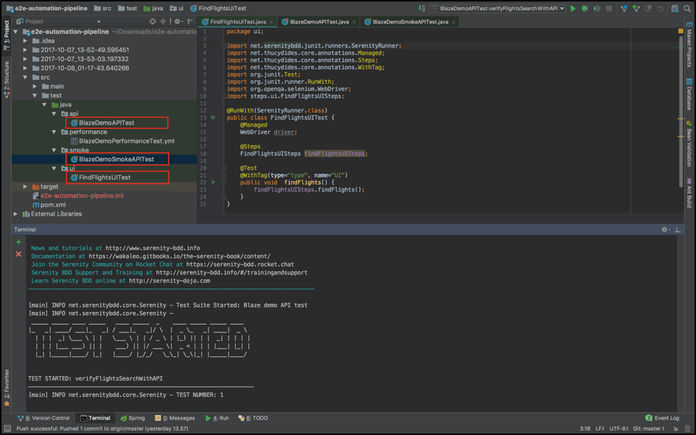Open Search Everywhere magnifier icon
This screenshot has width=696, height=435.
pos(687,8)
